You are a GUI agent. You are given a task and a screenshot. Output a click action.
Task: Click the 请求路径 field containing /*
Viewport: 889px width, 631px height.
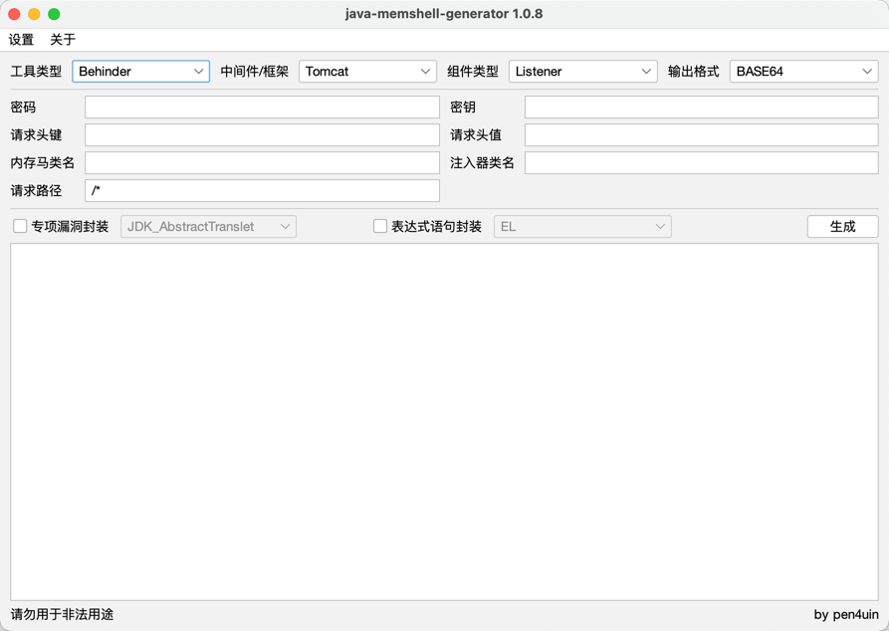[262, 190]
